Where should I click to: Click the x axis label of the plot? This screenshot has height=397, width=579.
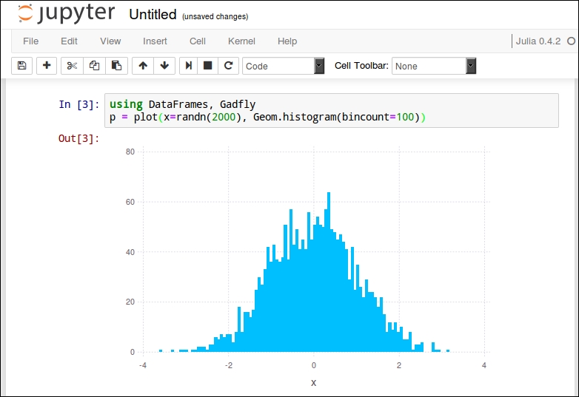point(313,383)
